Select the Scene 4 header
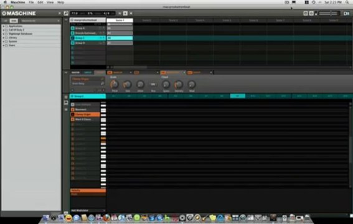This screenshot has height=224, width=353. [200, 21]
